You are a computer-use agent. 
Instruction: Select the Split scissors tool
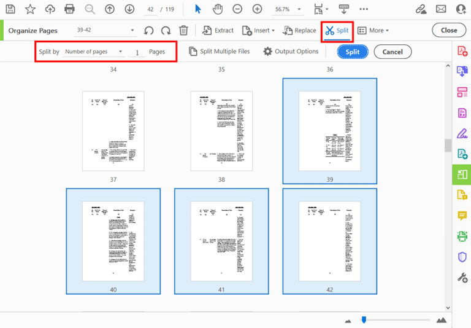tap(337, 31)
